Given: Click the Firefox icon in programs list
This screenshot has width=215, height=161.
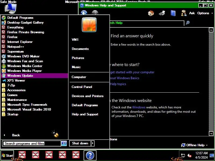Looking at the screenshot, I should [x=3, y=37].
